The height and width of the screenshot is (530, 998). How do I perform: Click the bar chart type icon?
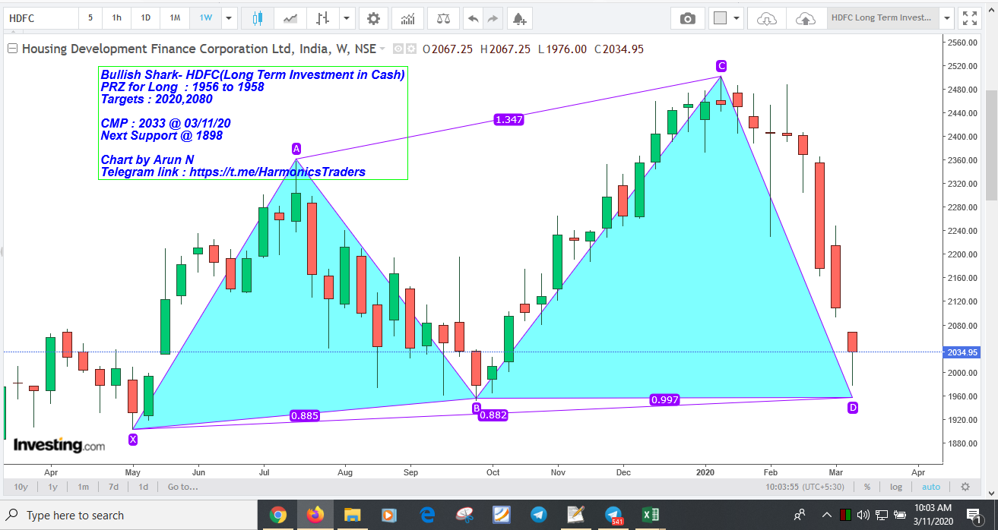pos(323,17)
